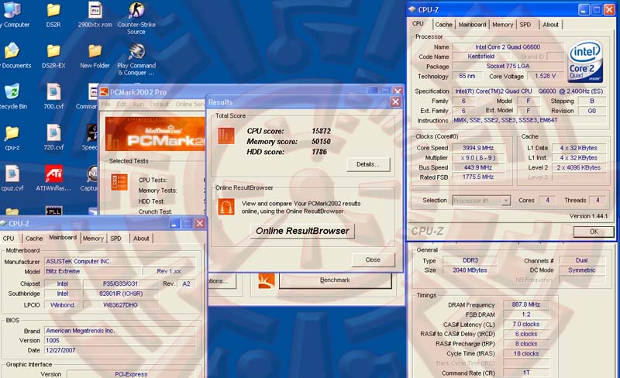Launch Counter-Strike Source shortcut
This screenshot has width=620, height=378.
pos(136,10)
